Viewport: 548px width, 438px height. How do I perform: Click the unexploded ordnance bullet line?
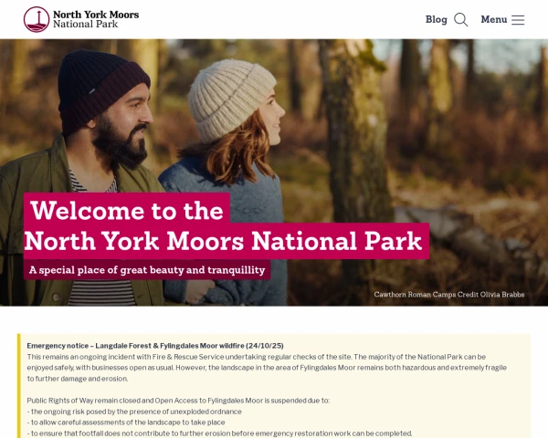click(134, 412)
